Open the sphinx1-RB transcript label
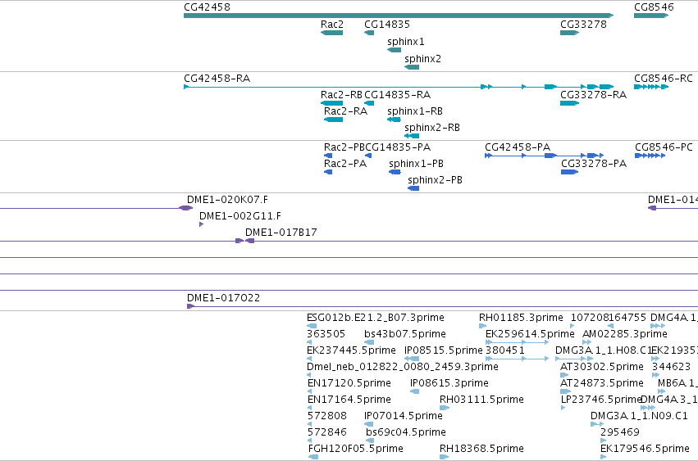 coord(415,111)
